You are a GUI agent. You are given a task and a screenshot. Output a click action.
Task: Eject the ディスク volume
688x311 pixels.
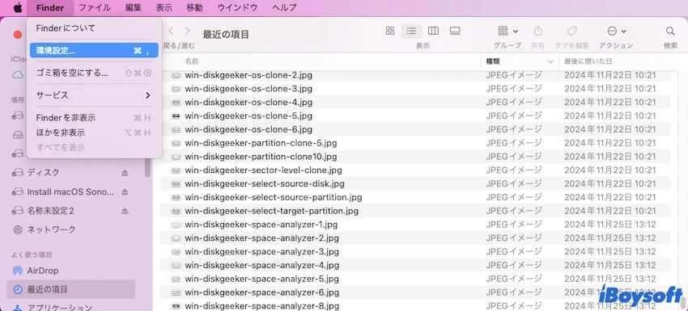click(x=125, y=173)
